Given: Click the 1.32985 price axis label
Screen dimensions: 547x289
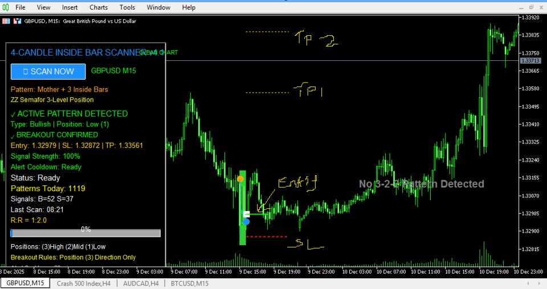Looking at the screenshot, I should coord(530,213).
